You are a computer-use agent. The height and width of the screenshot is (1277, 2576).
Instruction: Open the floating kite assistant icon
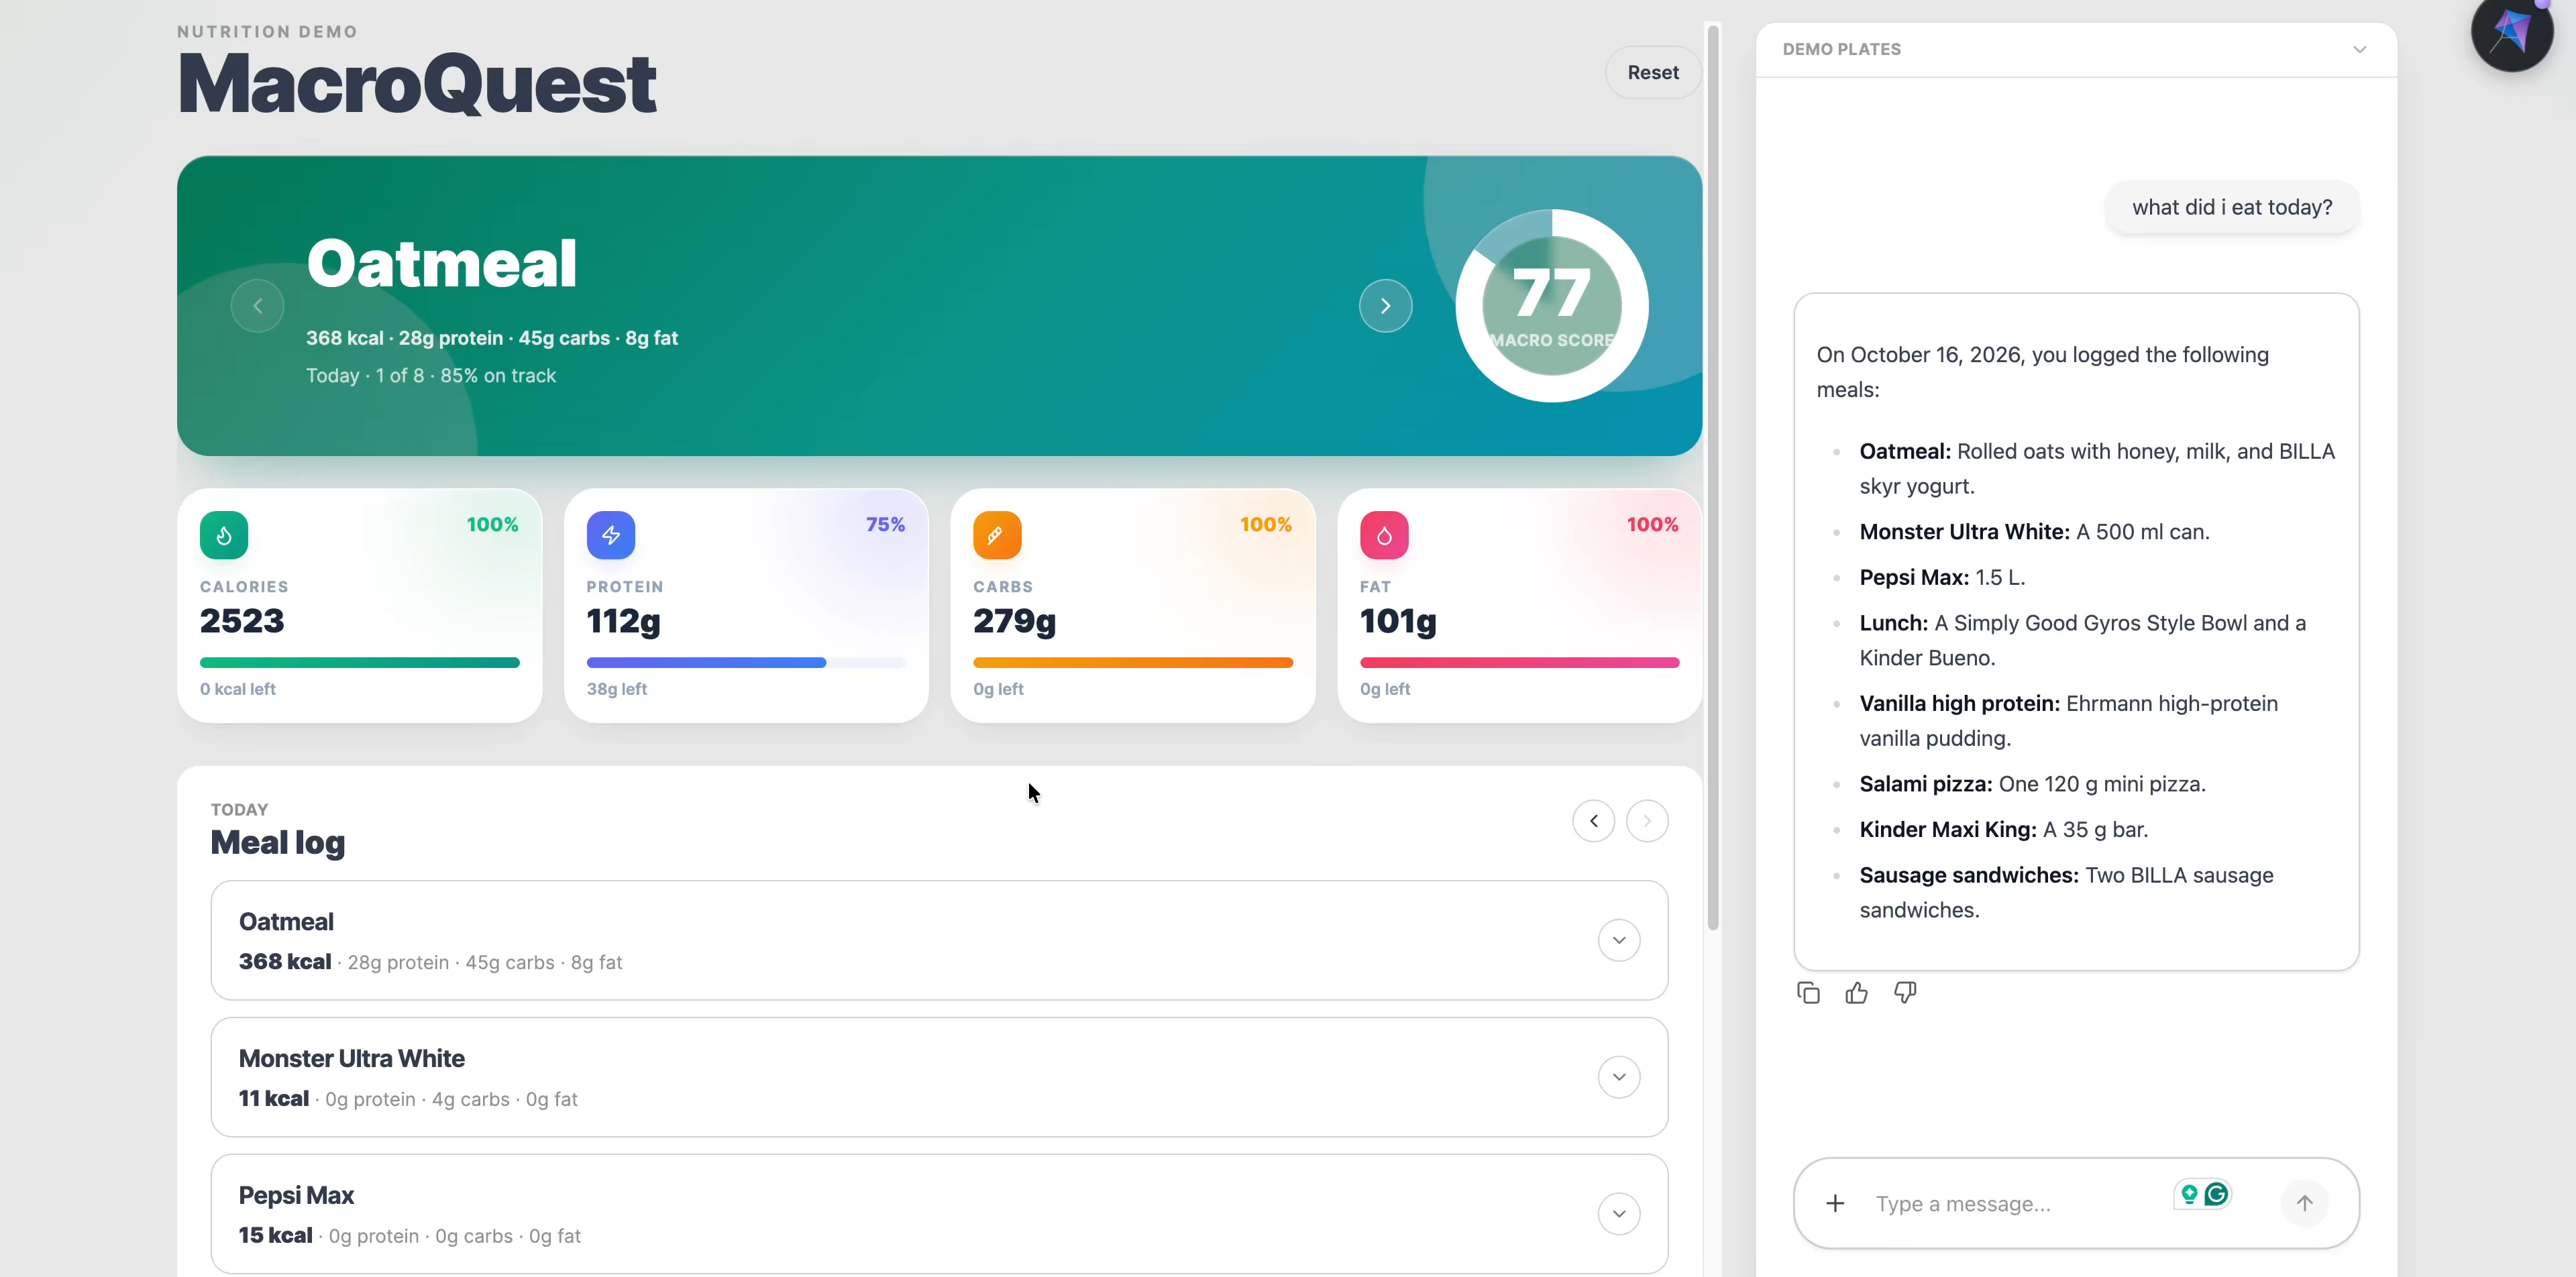(x=2511, y=32)
